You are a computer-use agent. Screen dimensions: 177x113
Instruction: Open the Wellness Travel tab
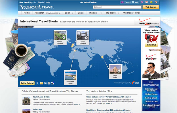point(131,13)
